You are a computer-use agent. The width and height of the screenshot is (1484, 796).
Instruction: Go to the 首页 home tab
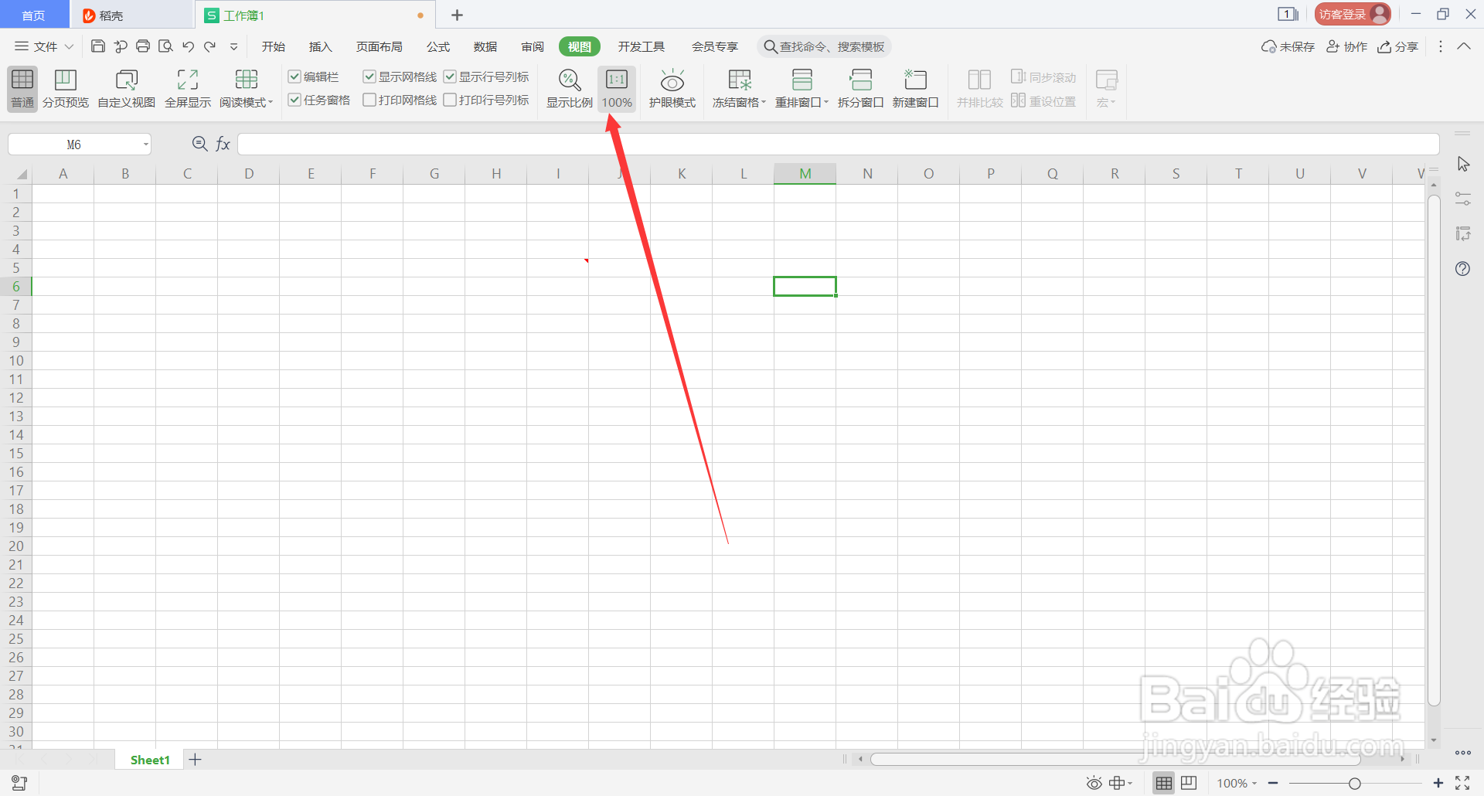[34, 15]
